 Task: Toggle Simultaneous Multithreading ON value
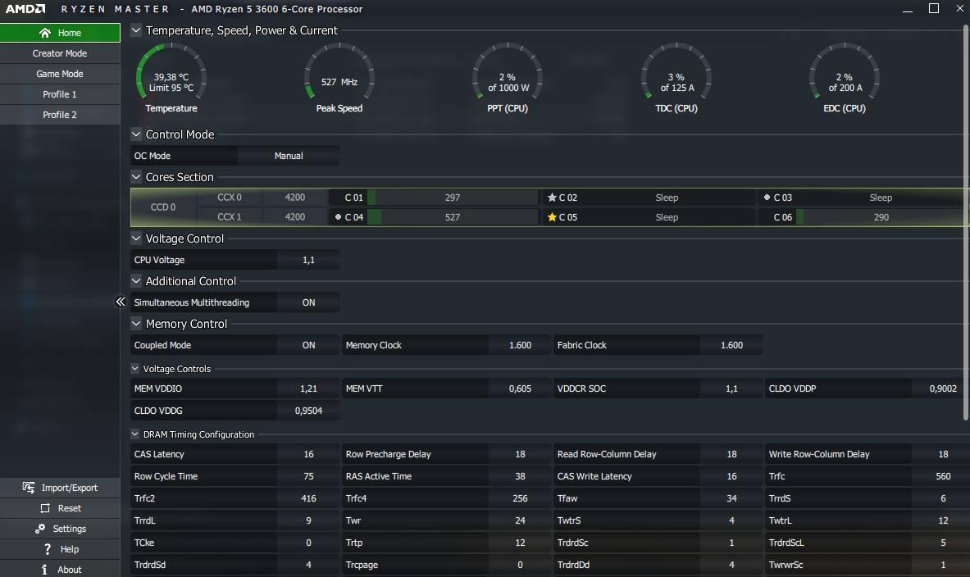click(x=308, y=302)
